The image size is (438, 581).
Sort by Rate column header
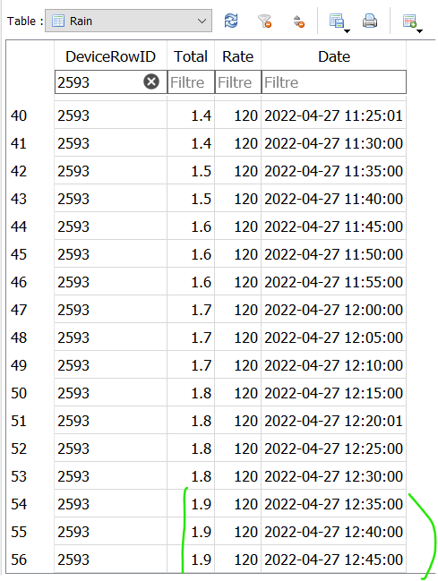click(x=237, y=56)
